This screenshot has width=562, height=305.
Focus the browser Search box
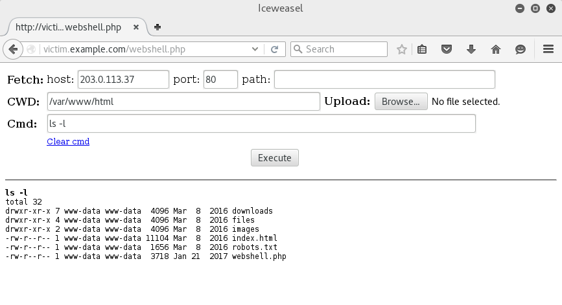click(x=339, y=49)
